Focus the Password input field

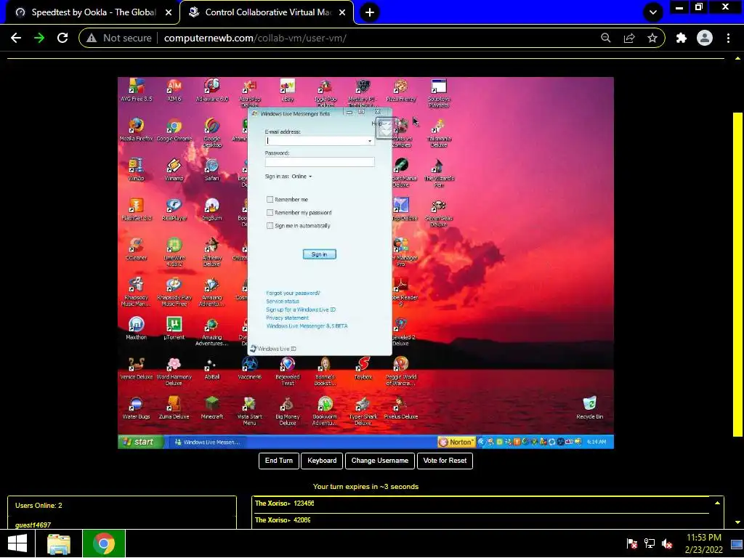click(320, 162)
